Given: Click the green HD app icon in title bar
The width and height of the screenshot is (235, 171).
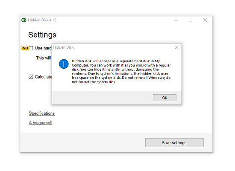Looking at the screenshot, I should (23, 20).
